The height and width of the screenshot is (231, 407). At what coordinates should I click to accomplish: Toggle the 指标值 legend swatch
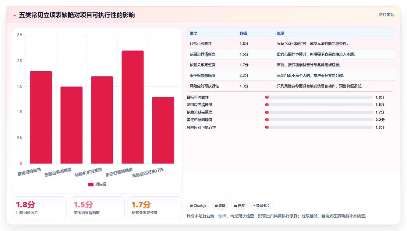(x=90, y=184)
